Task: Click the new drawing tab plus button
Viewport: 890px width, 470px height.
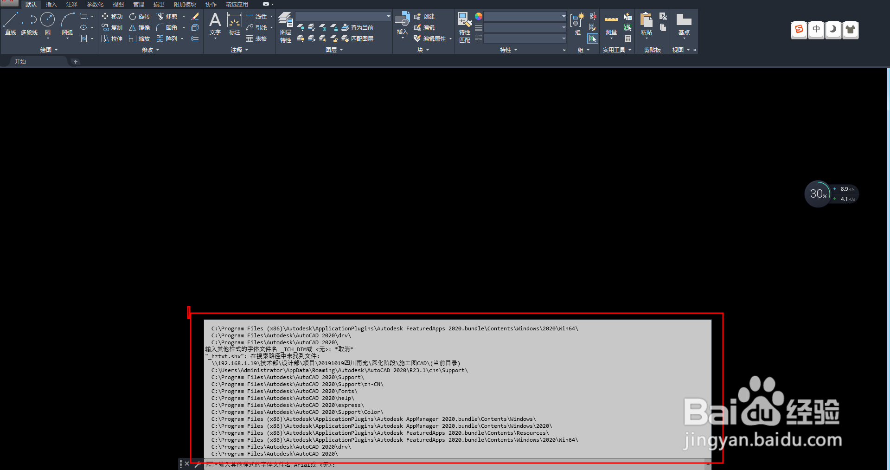Action: [76, 61]
